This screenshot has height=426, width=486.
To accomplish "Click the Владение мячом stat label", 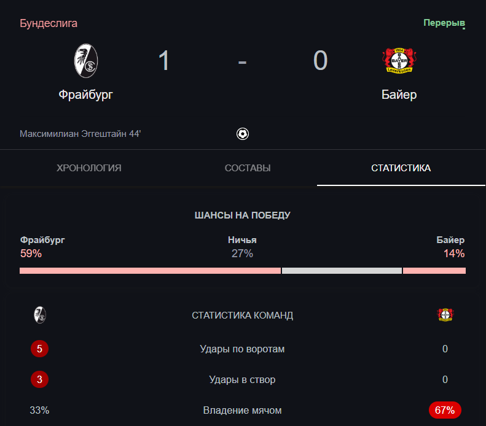I will tap(242, 410).
